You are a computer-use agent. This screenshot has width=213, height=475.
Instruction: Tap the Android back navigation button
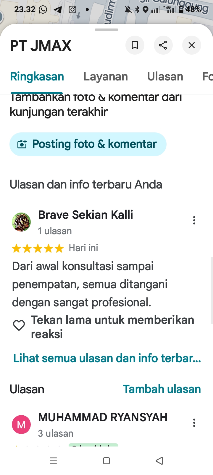159,461
